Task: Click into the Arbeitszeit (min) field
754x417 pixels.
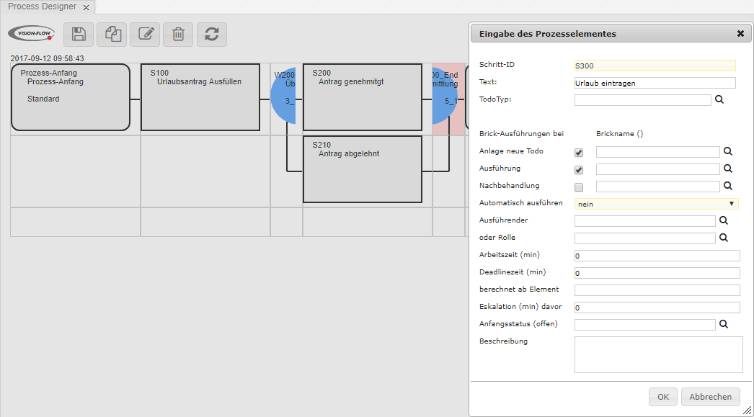Action: [x=657, y=256]
